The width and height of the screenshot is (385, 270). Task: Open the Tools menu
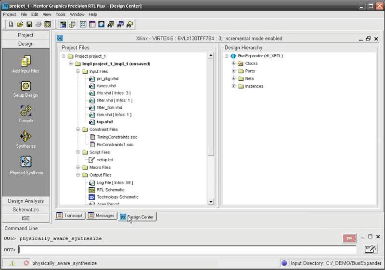61,14
